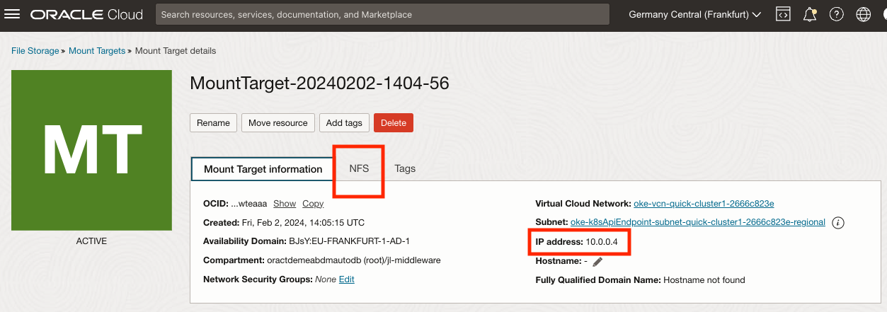The height and width of the screenshot is (312, 887).
Task: Edit hostname with pencil icon
Action: tap(597, 262)
